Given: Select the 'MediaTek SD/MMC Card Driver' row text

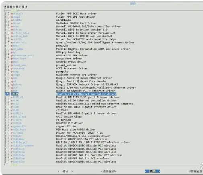Looking at the screenshot, I should [76, 23].
